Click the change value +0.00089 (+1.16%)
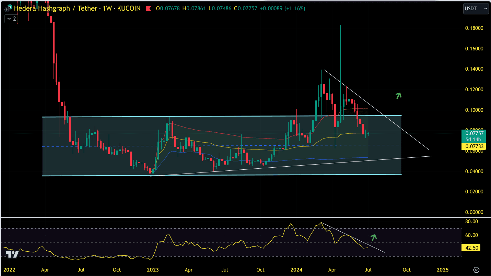 click(x=282, y=9)
